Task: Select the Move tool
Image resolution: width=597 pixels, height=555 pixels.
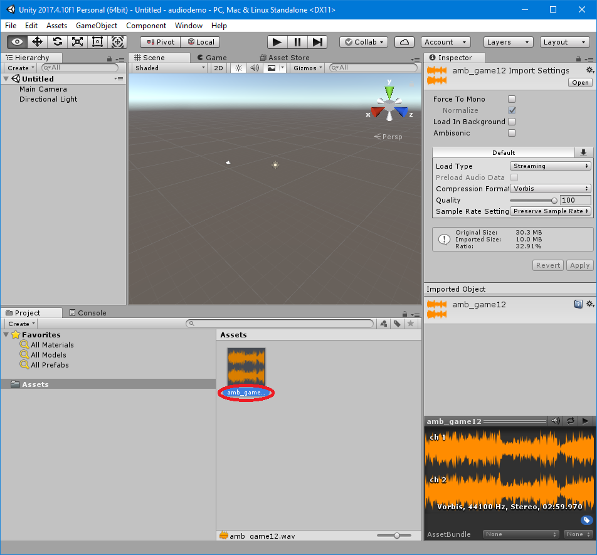Action: [37, 42]
